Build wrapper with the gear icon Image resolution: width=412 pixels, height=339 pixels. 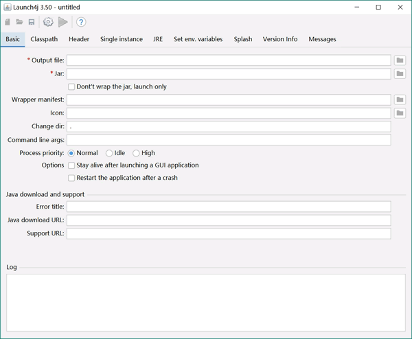[48, 22]
